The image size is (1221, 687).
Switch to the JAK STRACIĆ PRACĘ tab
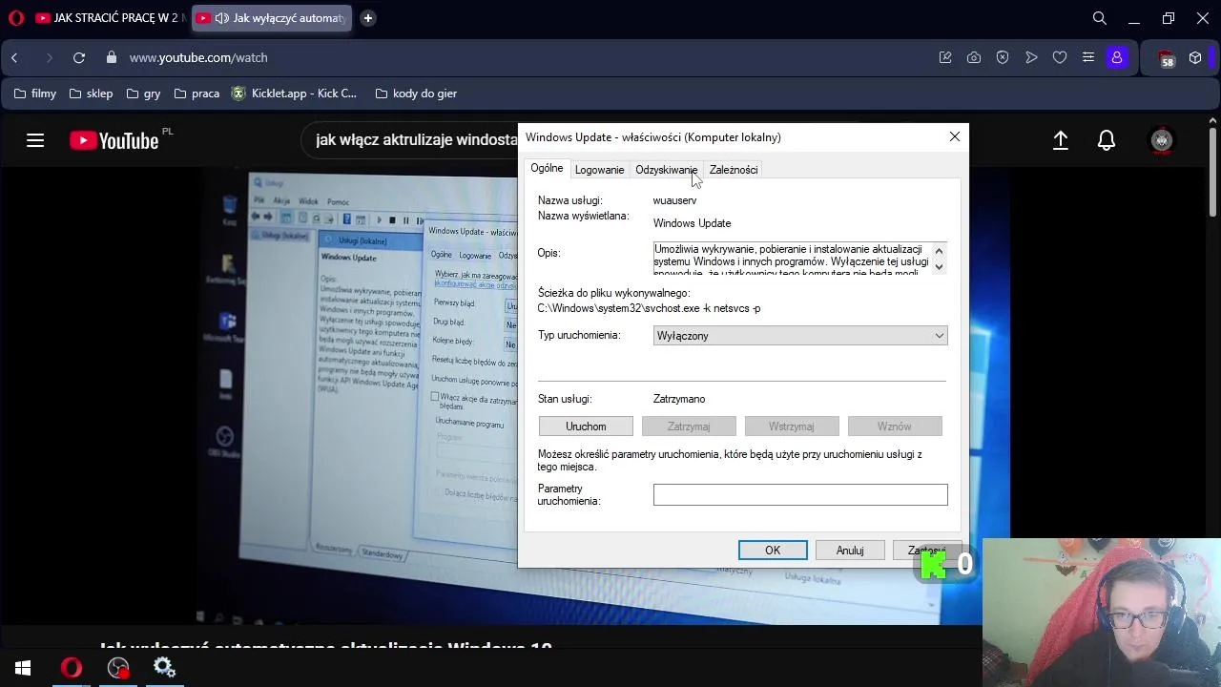pos(110,18)
